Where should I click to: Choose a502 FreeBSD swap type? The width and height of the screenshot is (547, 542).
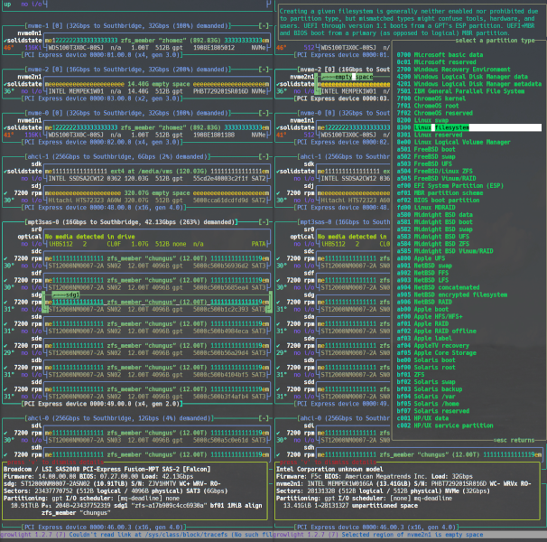426,157
